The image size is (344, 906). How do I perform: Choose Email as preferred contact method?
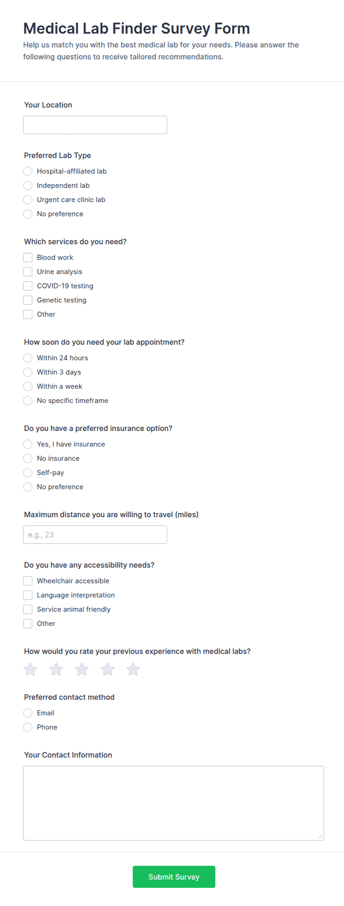click(x=28, y=713)
